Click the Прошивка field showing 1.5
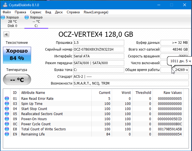 [99, 43]
